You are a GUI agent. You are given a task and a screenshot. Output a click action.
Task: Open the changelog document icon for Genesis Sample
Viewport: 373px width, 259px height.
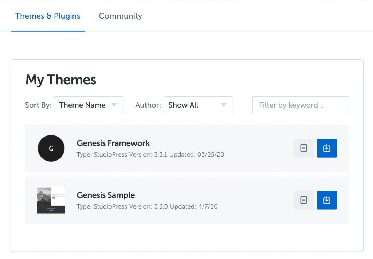[303, 200]
